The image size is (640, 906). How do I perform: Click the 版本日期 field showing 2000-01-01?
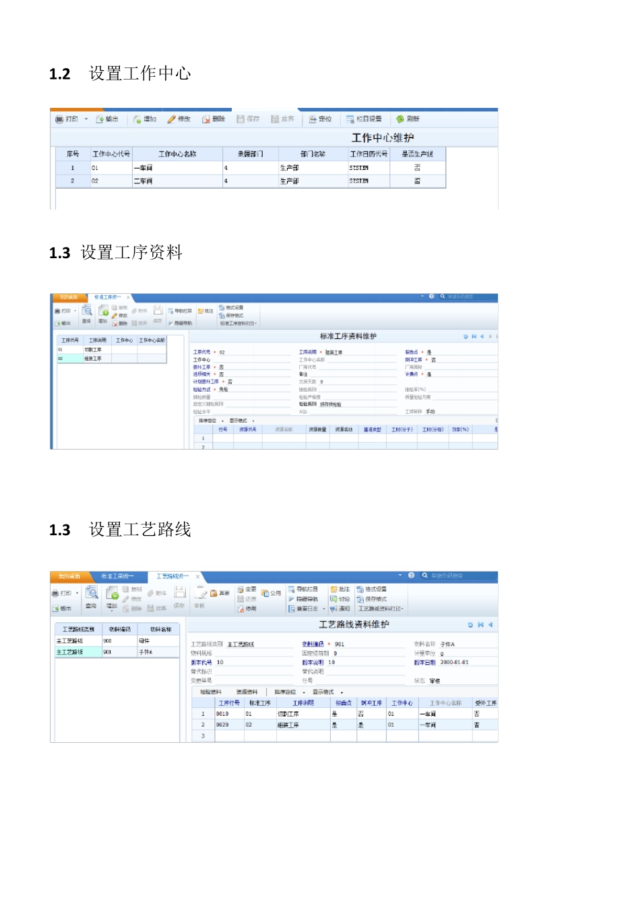pos(468,662)
